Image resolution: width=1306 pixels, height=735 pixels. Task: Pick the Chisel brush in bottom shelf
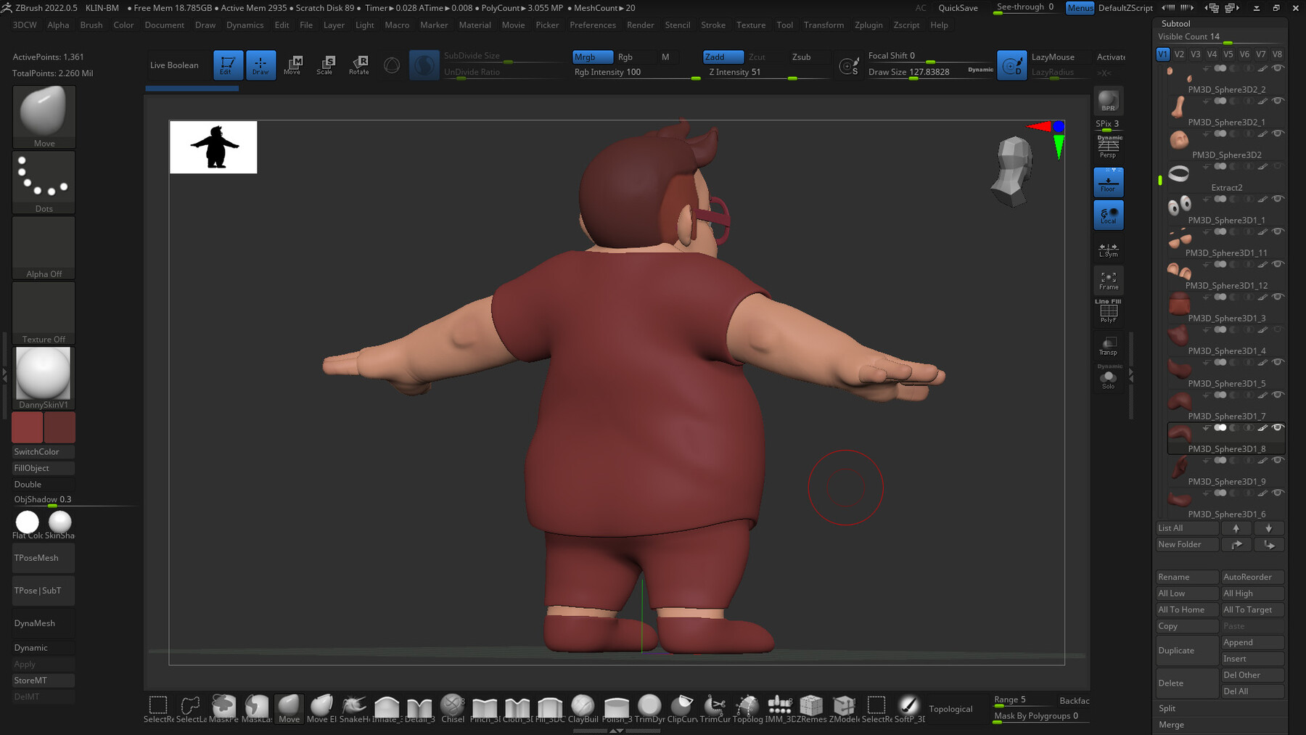pyautogui.click(x=452, y=708)
